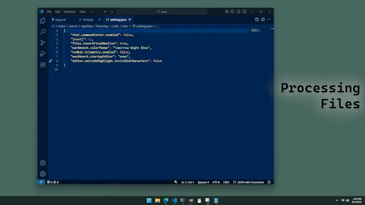Screen dimensions: 365x205
Task: Click the zoom magnifier icon in status bar
Action: 176,182
